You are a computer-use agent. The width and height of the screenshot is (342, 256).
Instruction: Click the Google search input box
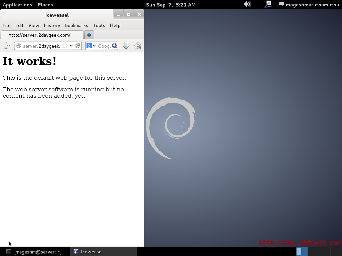pyautogui.click(x=104, y=46)
